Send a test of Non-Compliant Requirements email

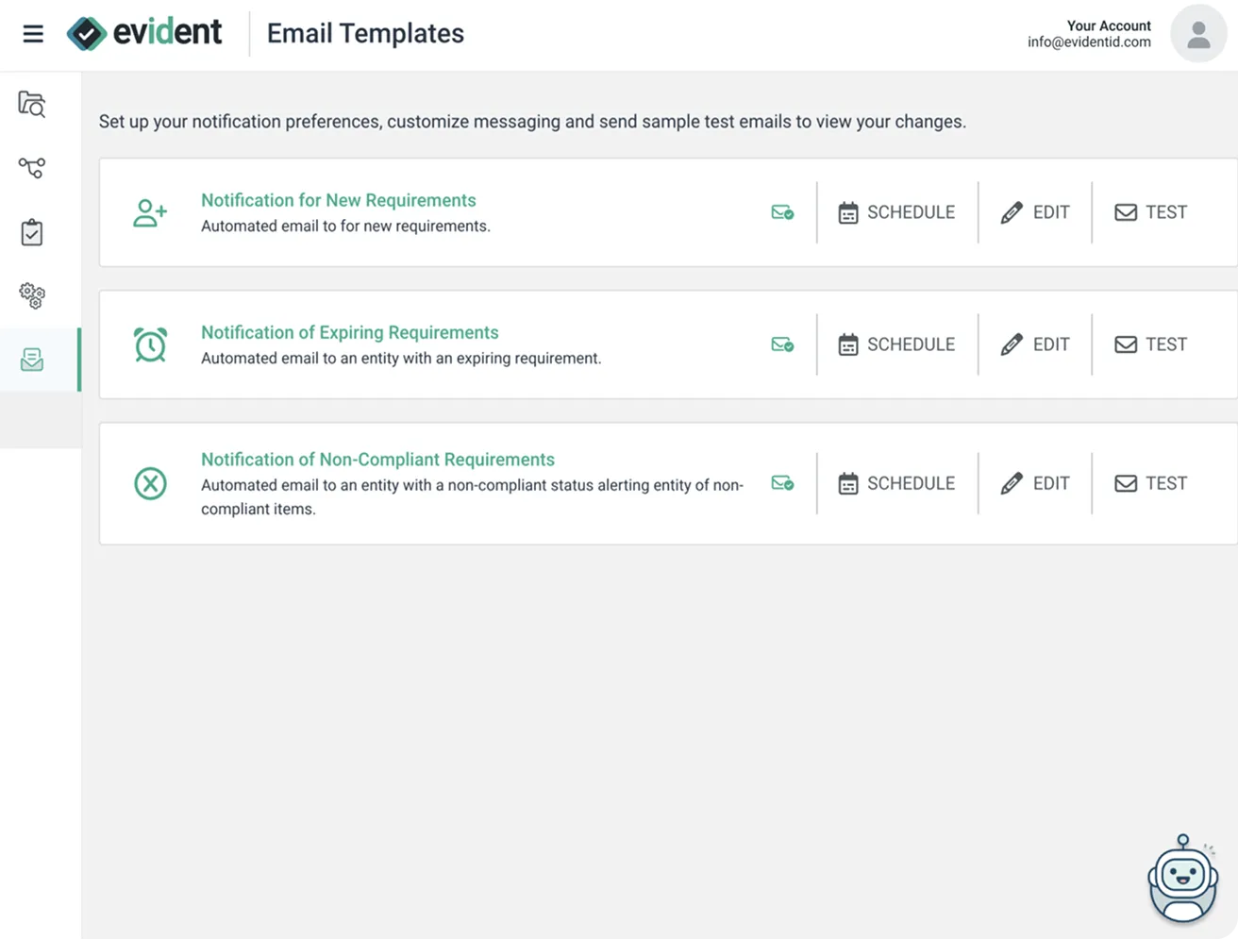click(x=1150, y=483)
